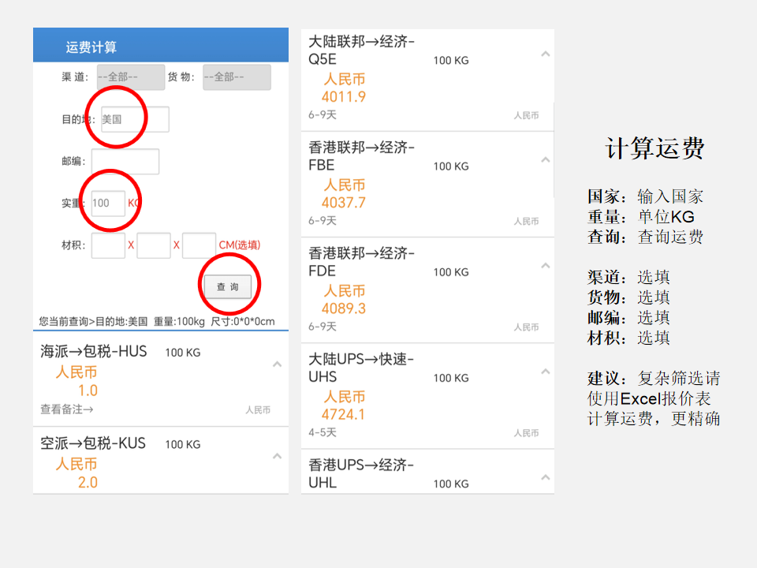Click the 实重 weight input field
757x568 pixels.
click(x=108, y=203)
